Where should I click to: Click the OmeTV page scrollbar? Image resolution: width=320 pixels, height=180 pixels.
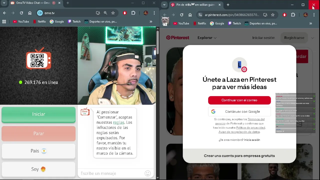click(157, 42)
